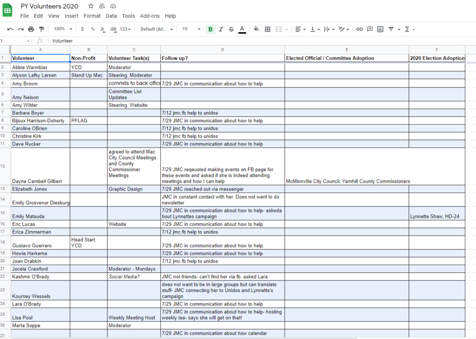Expand the font family dropdown

point(157,29)
